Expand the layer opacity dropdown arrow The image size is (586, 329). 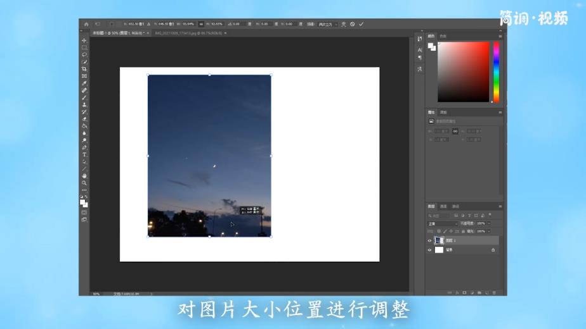(488, 223)
